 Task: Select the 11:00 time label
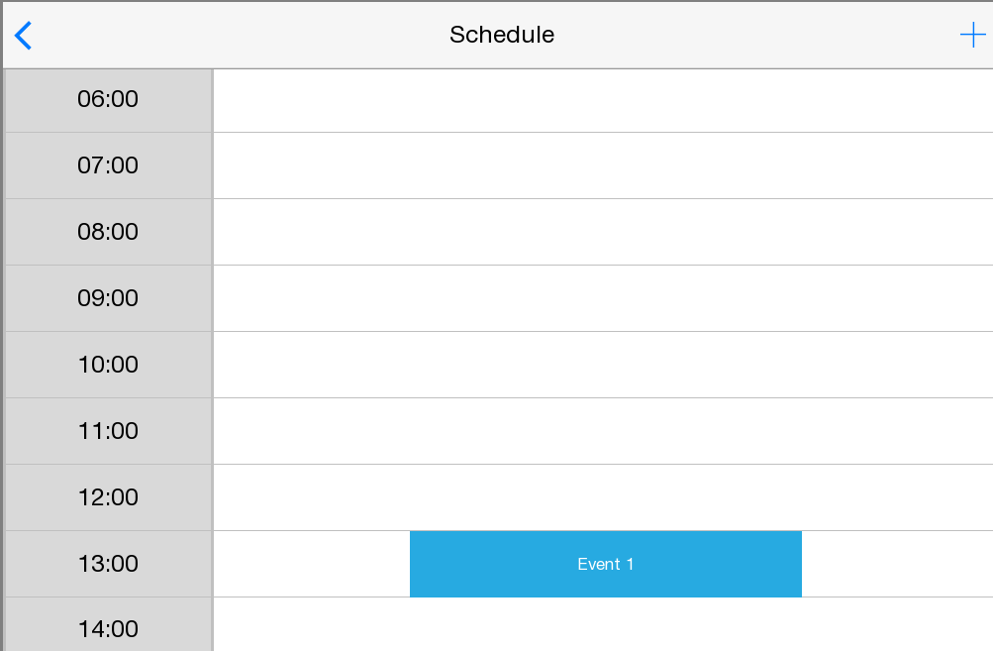coord(108,431)
